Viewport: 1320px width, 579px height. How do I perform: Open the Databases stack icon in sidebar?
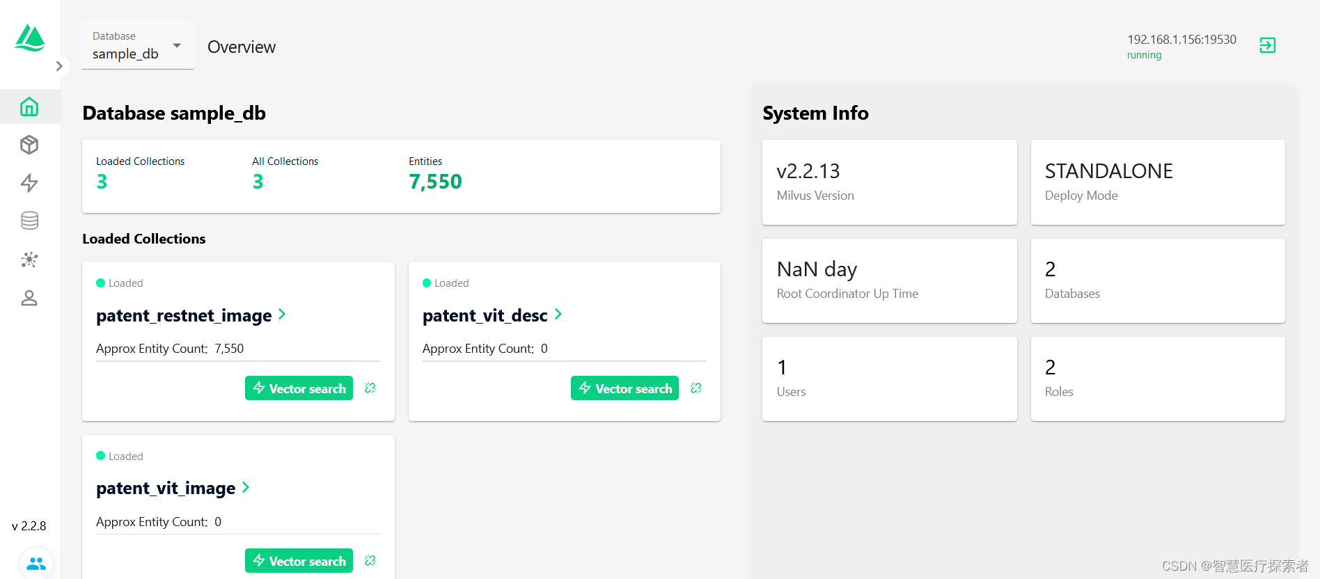coord(29,221)
